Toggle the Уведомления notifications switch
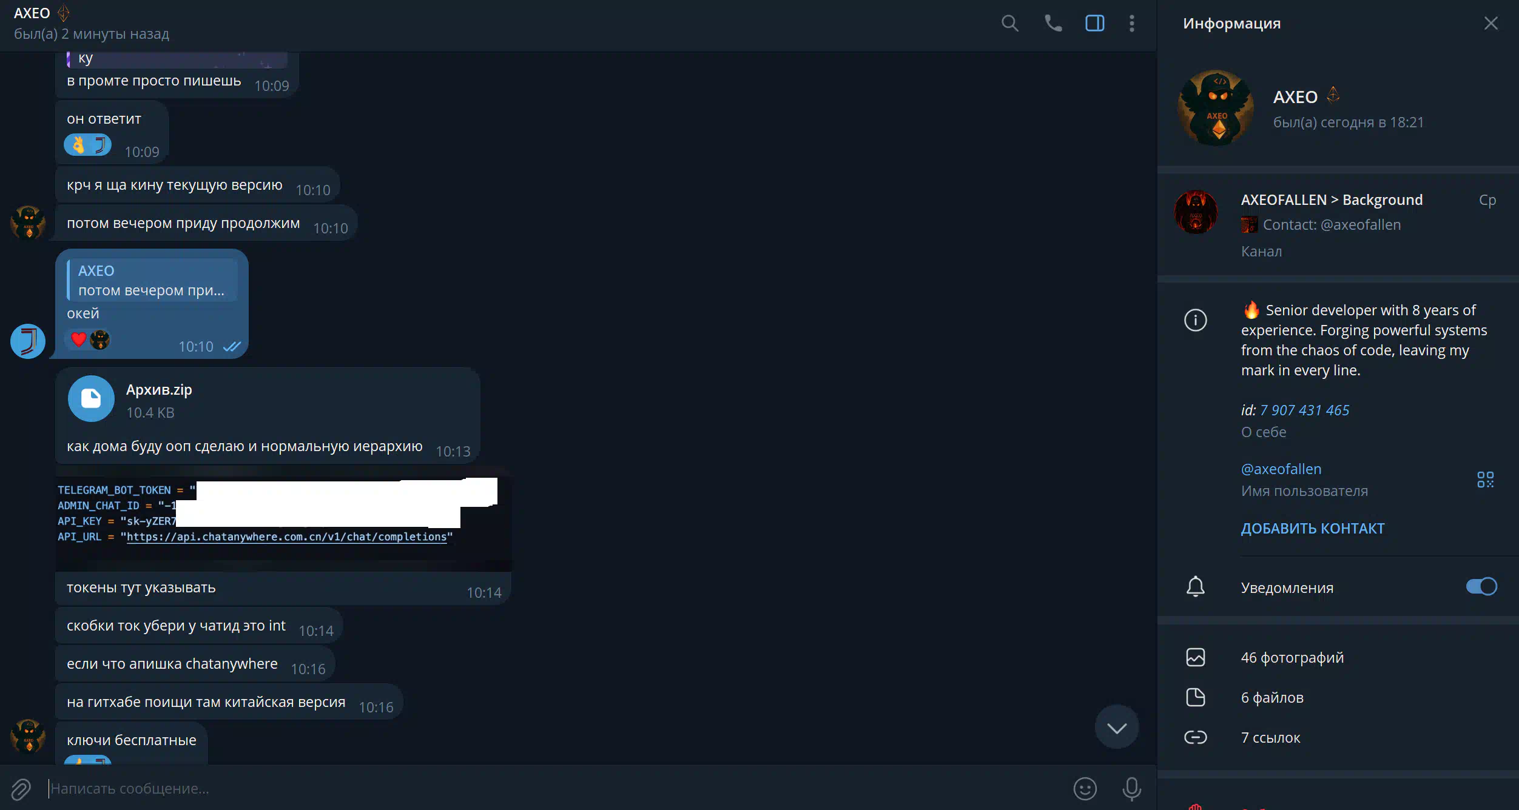Screen dimensions: 1519x810 coord(1481,586)
